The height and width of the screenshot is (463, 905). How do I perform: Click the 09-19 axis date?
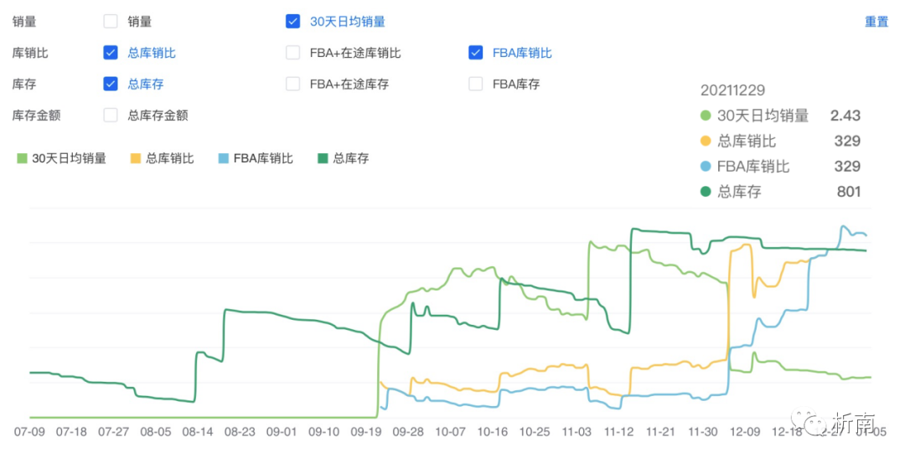pyautogui.click(x=366, y=432)
